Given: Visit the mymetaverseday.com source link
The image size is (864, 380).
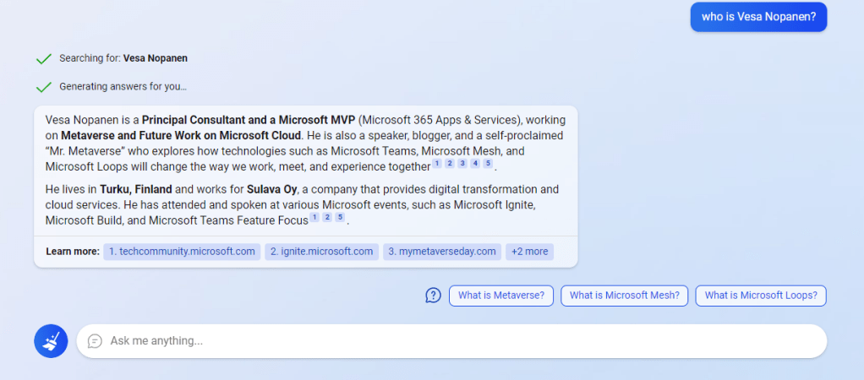Looking at the screenshot, I should pyautogui.click(x=441, y=252).
